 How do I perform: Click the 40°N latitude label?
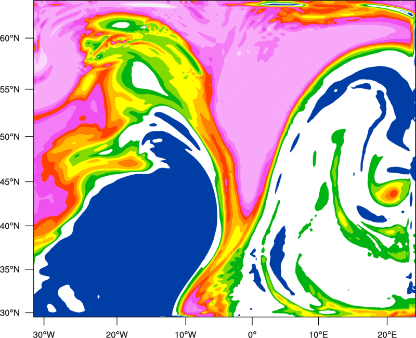pyautogui.click(x=10, y=226)
